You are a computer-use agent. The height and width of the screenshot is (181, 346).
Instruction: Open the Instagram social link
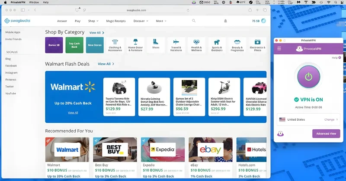tap(11, 72)
